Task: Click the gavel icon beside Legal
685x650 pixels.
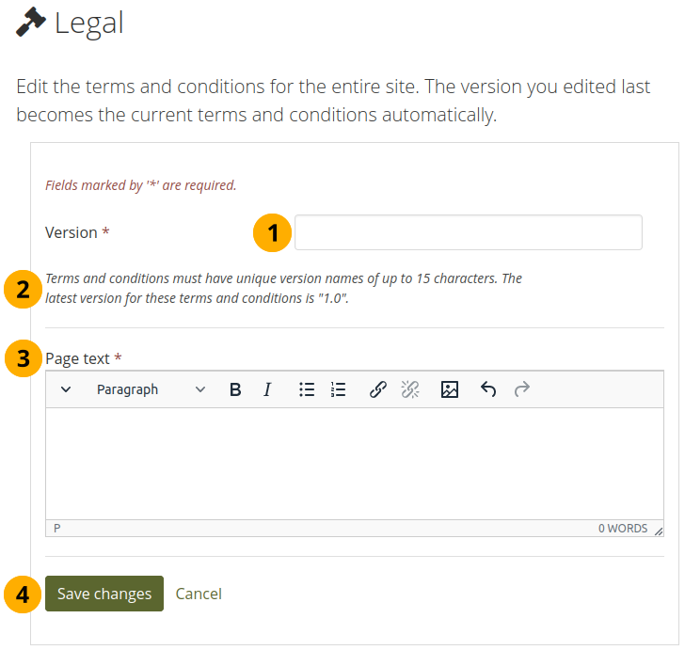Action: [x=31, y=23]
